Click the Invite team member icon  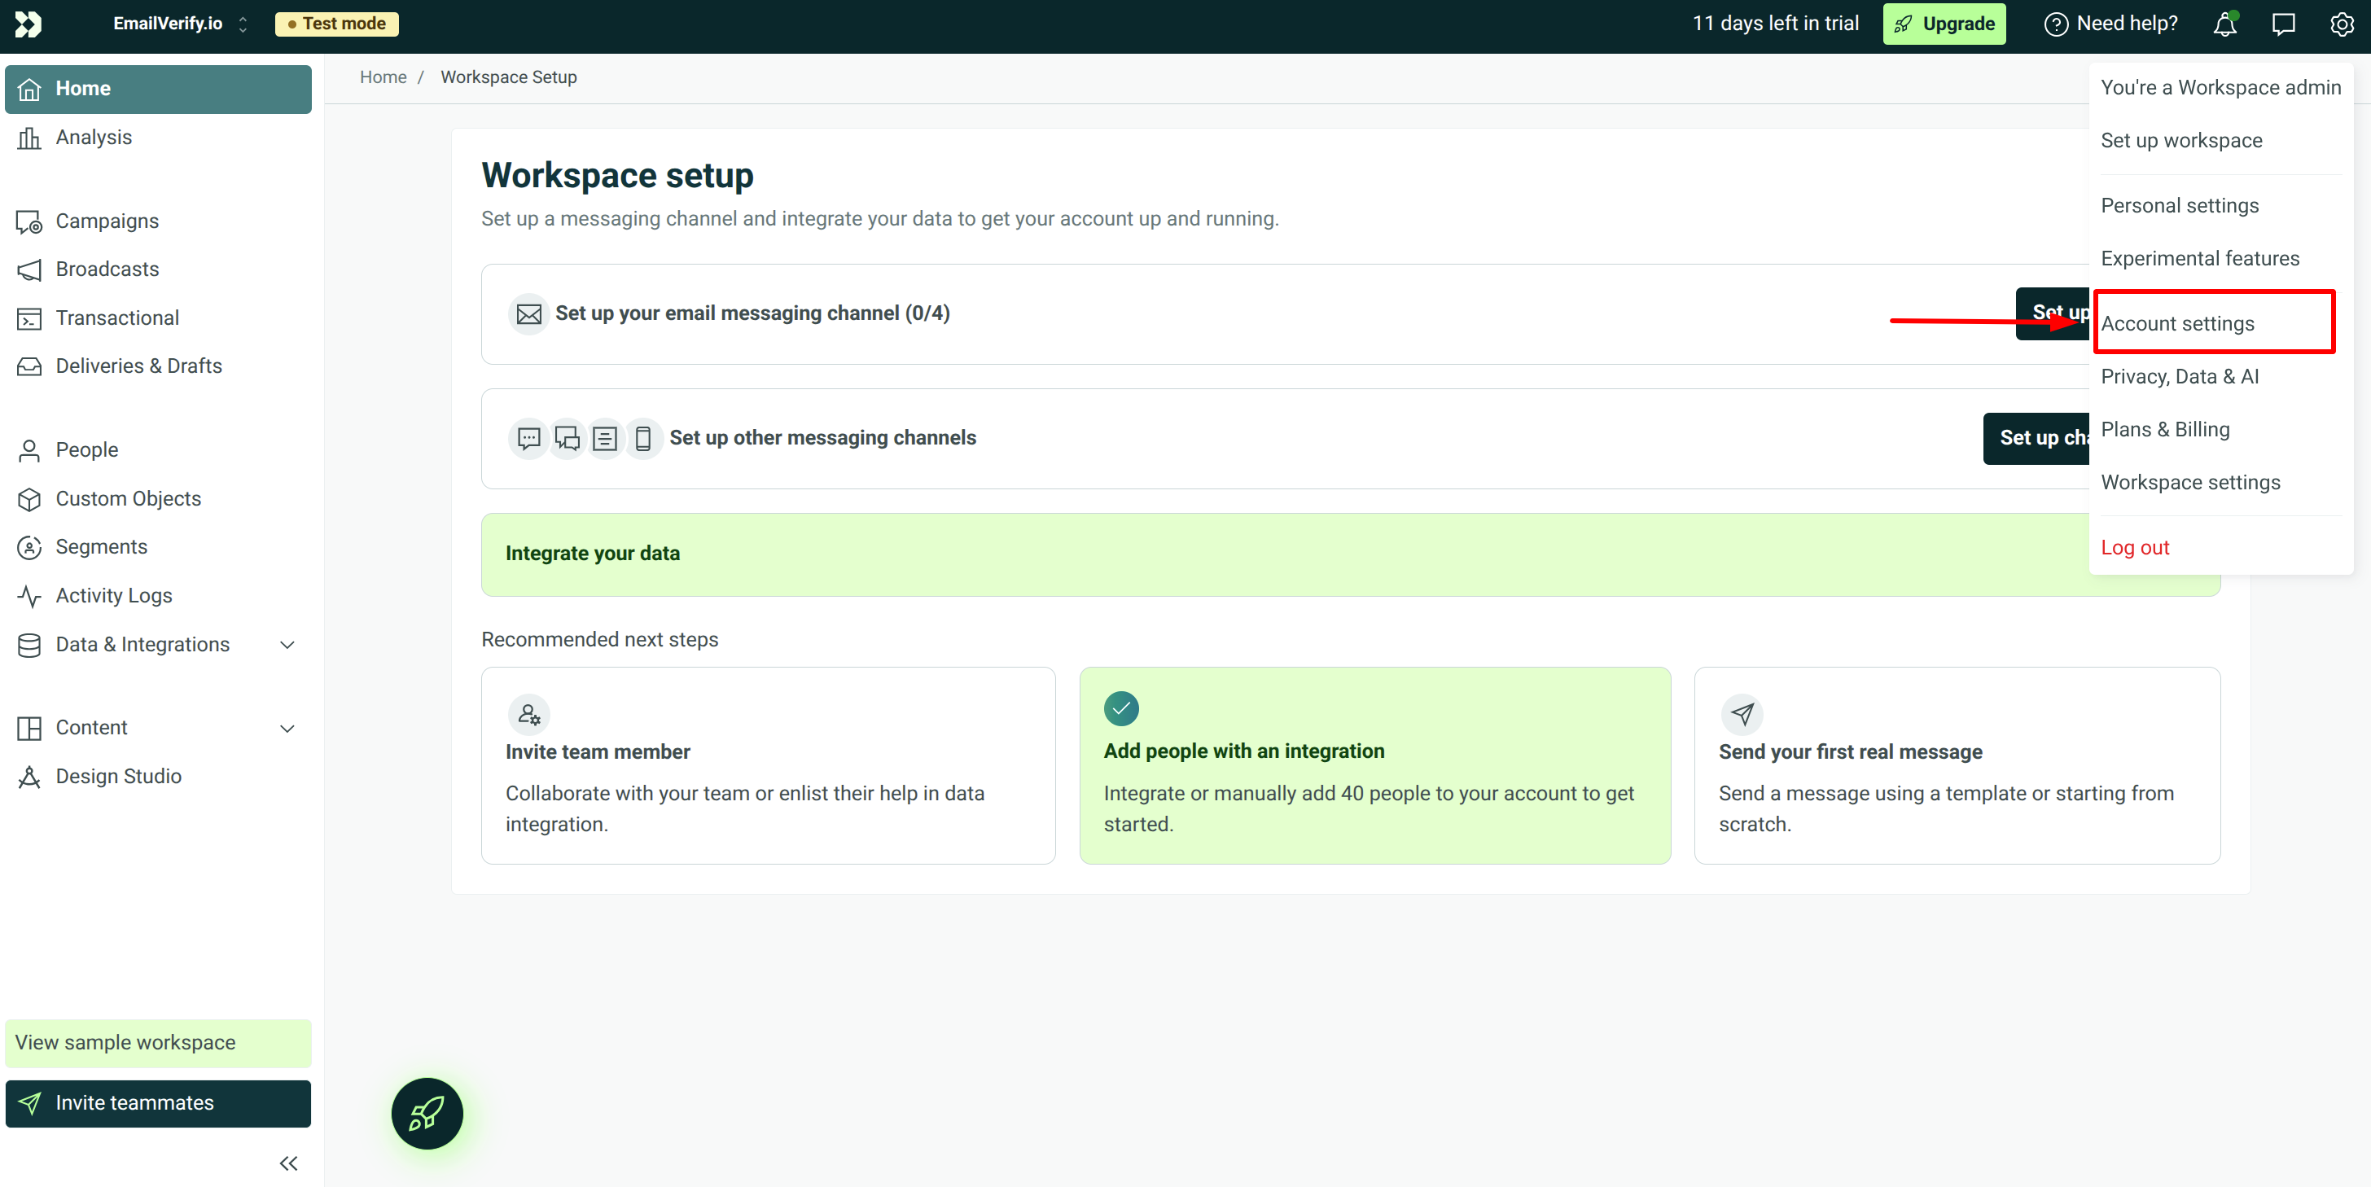click(528, 713)
